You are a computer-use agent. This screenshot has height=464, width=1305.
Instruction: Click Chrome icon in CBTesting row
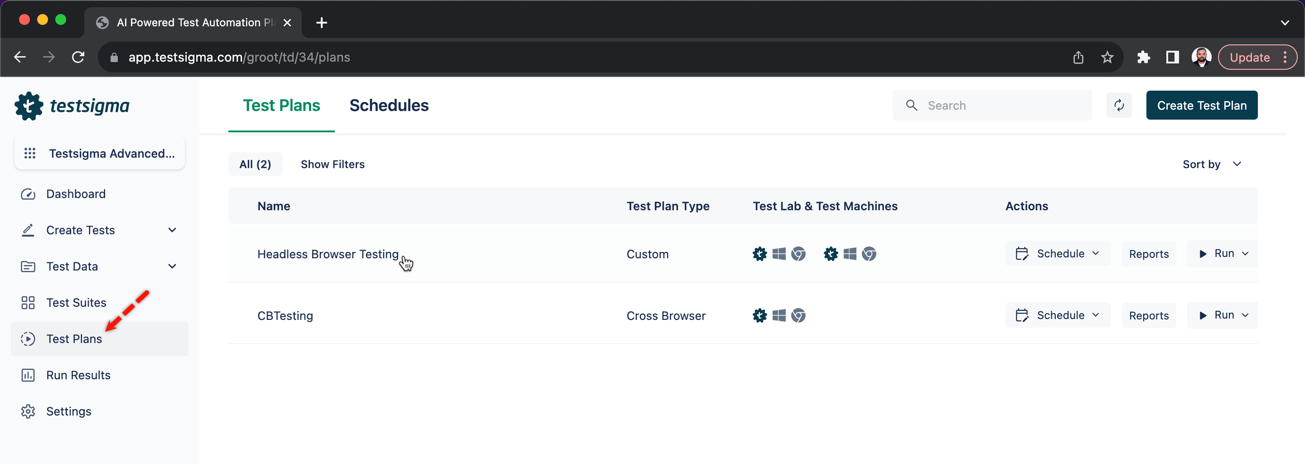click(x=798, y=315)
